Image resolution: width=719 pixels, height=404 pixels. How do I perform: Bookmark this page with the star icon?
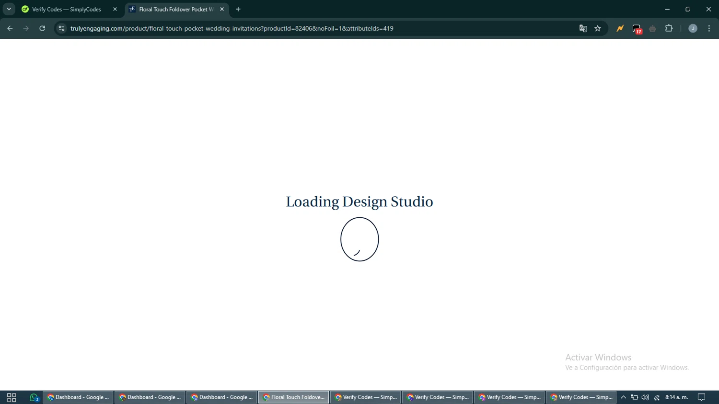click(x=598, y=28)
